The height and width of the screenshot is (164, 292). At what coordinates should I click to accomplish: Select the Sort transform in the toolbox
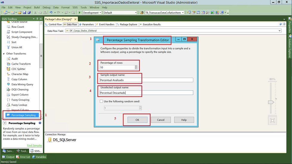(x=14, y=42)
